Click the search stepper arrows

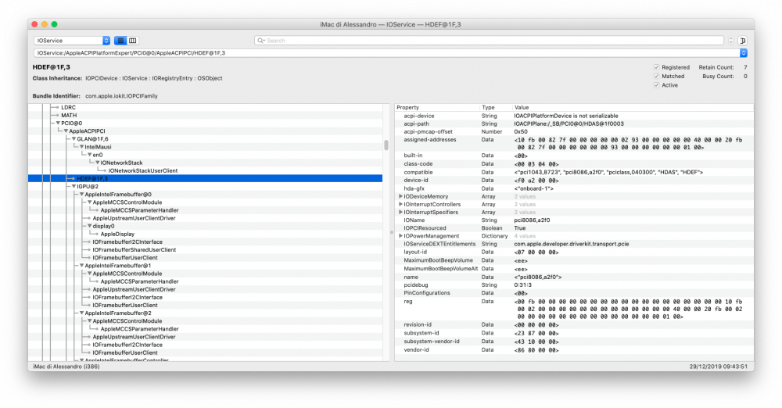click(730, 41)
